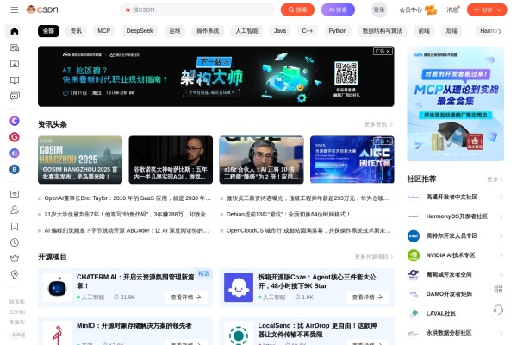
Task: Open the user profile icon in sidebar
Action: (15, 210)
